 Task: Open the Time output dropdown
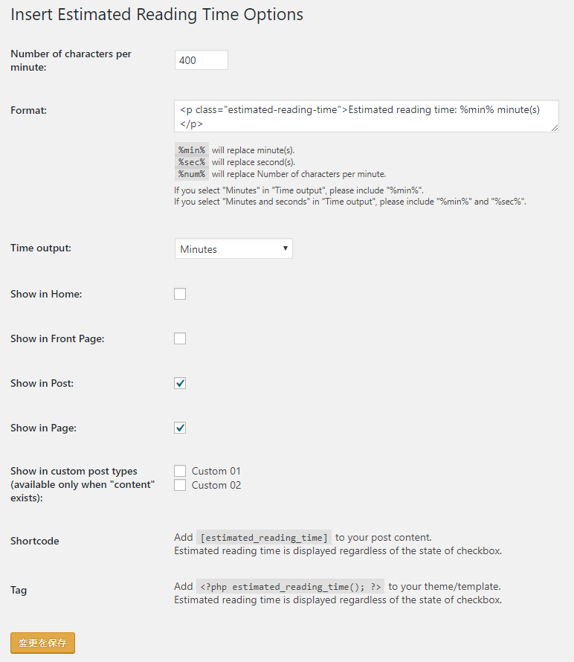click(x=233, y=248)
